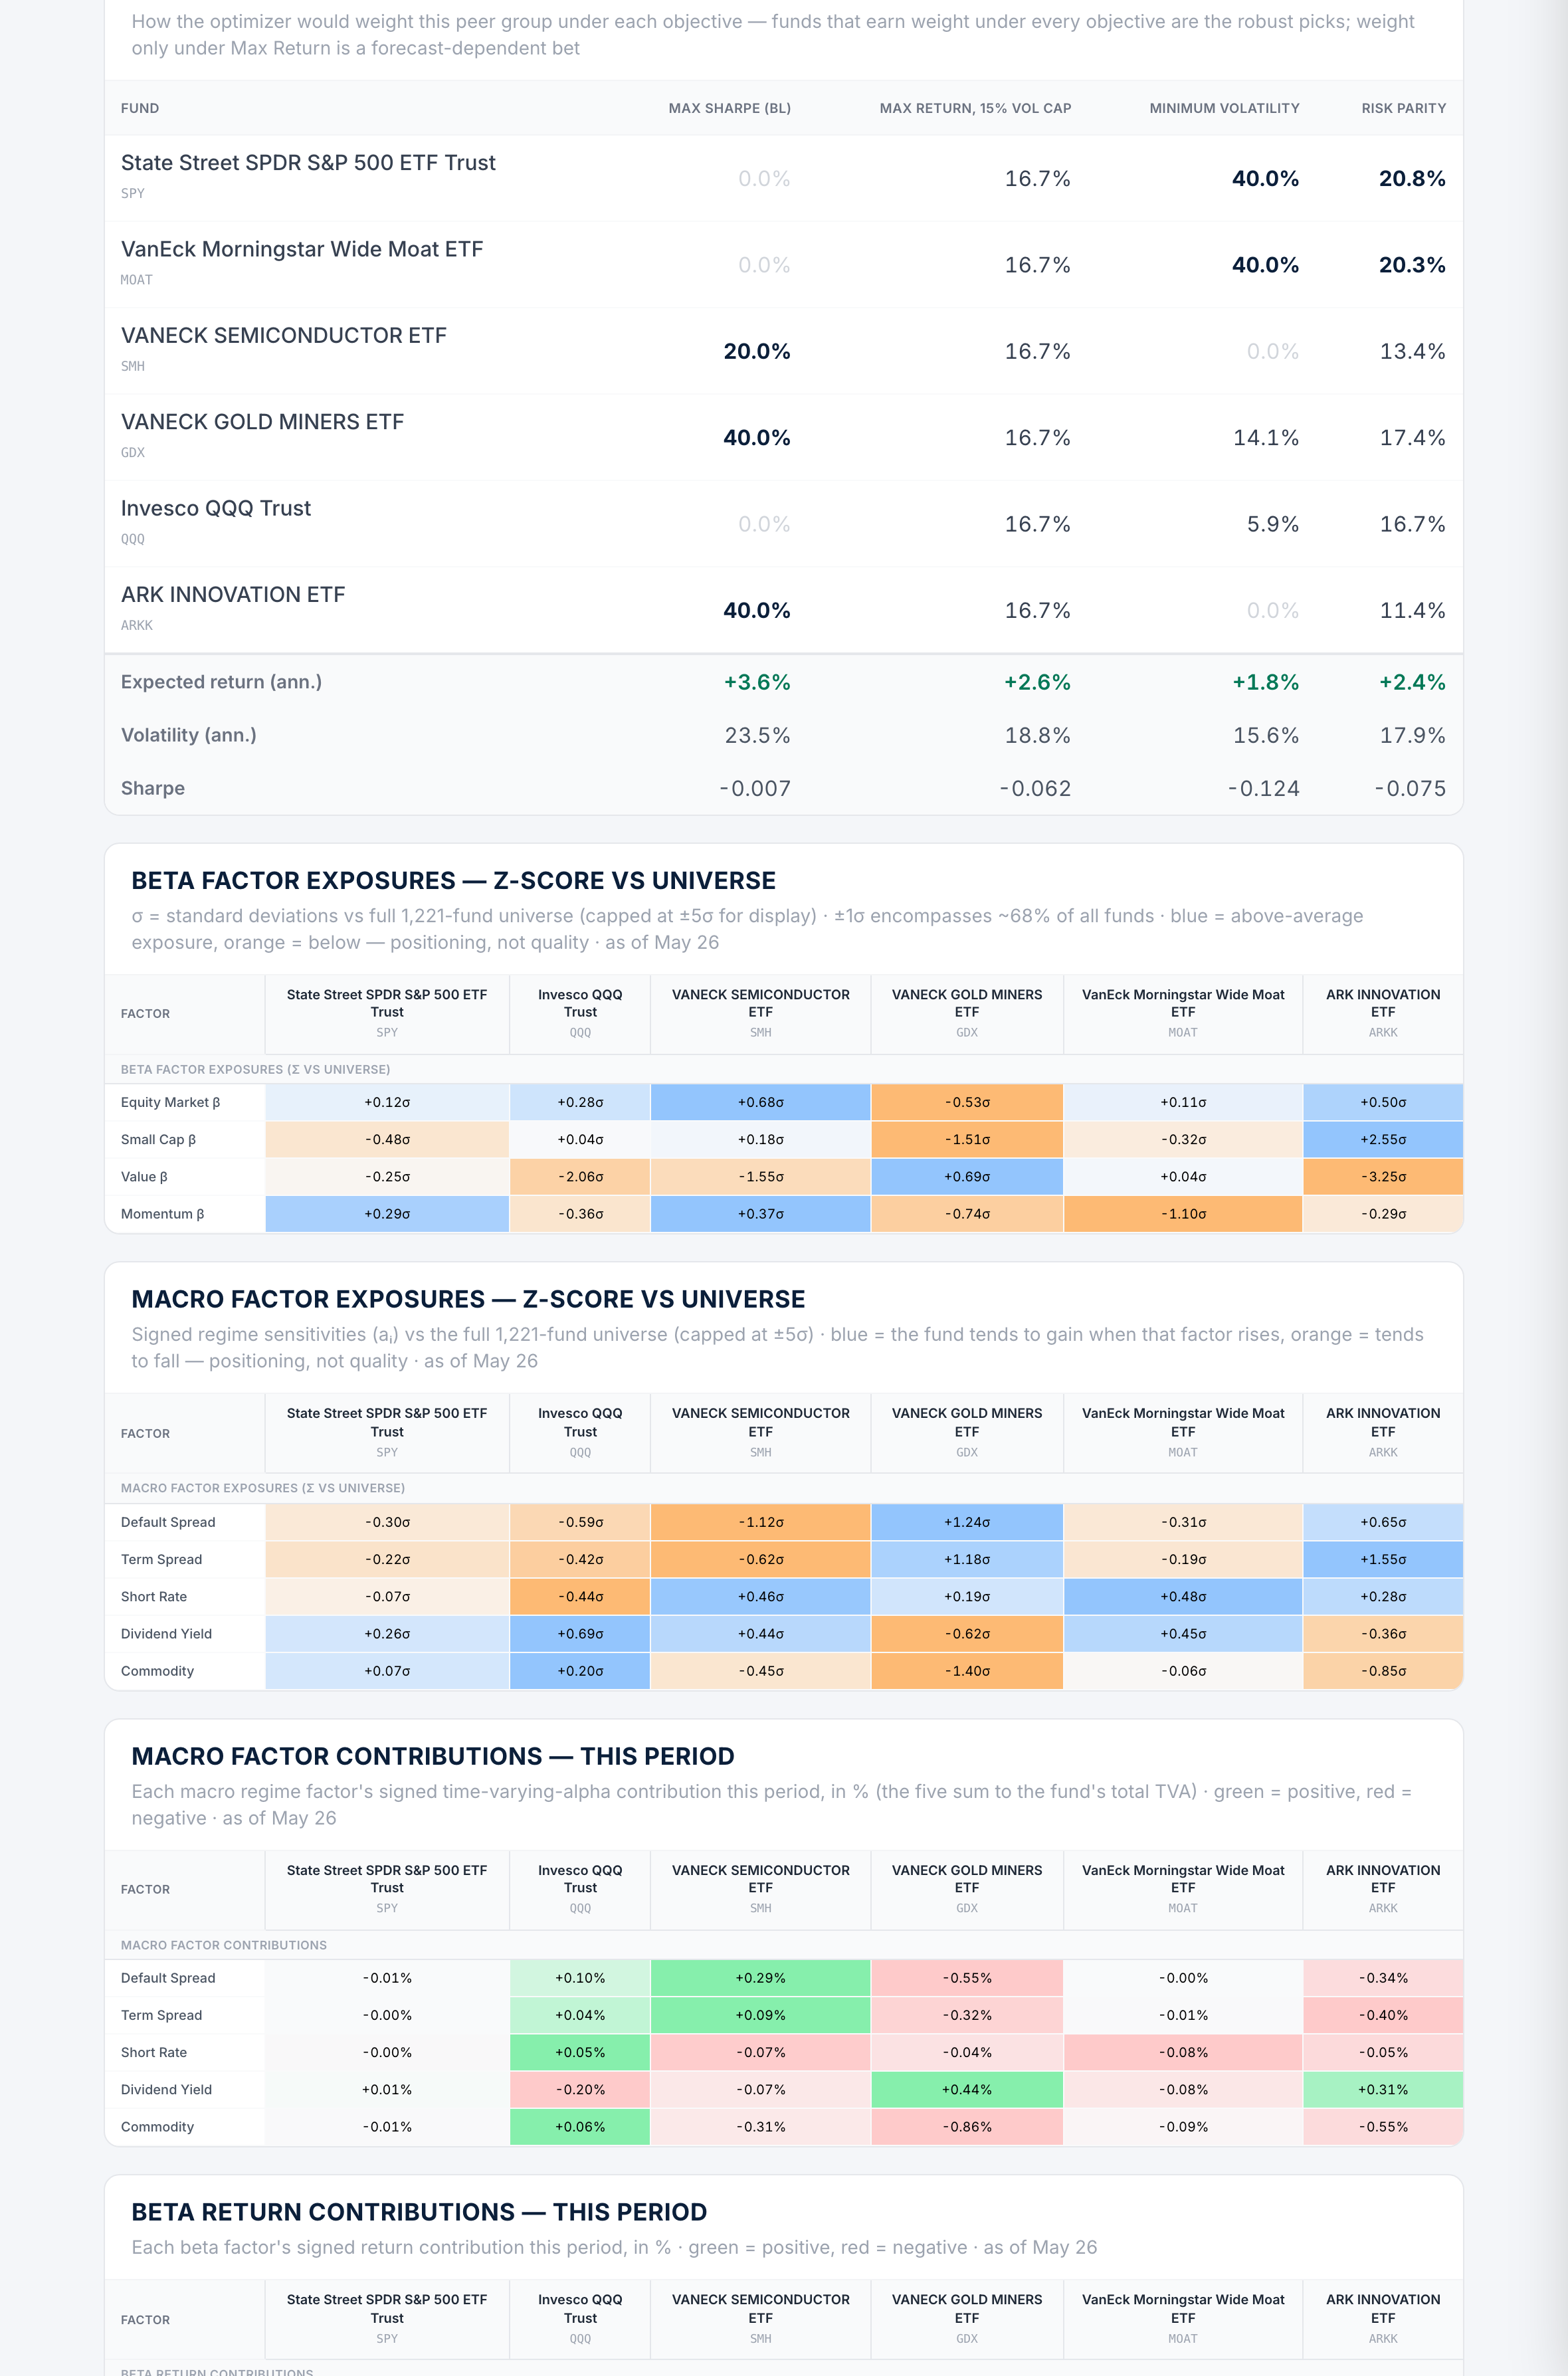Click the +1.24σ Default Spread cell for GDX
The height and width of the screenshot is (2376, 1568).
(967, 1522)
